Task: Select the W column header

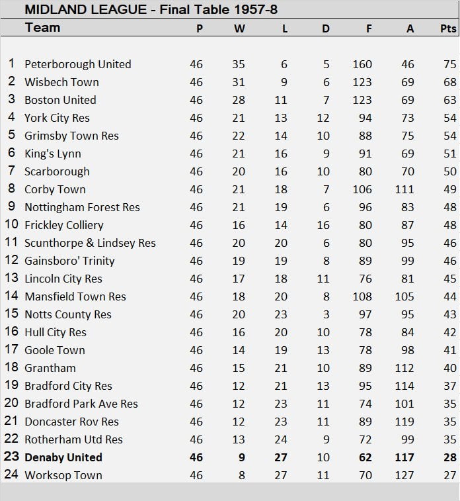Action: point(238,28)
